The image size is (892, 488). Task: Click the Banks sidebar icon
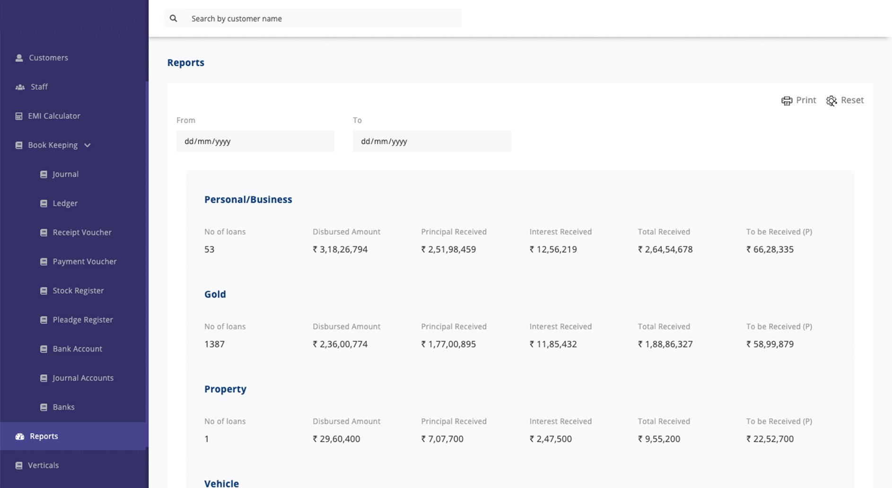tap(44, 407)
